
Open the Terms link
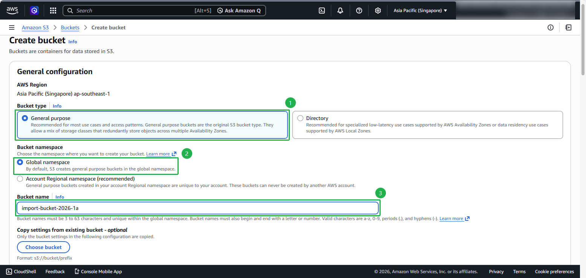[519, 272]
